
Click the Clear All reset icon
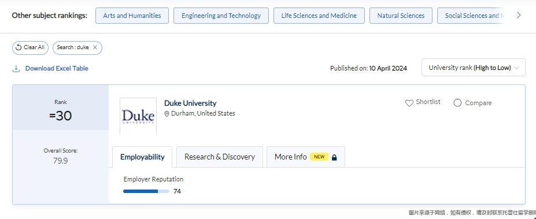coord(19,47)
